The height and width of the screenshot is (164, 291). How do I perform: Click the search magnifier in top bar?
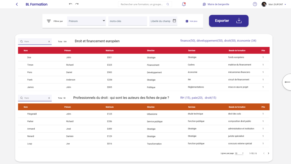click(168, 4)
